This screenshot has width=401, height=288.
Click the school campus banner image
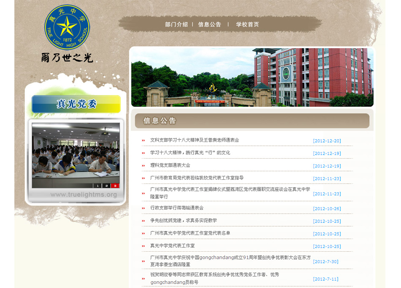[252, 77]
